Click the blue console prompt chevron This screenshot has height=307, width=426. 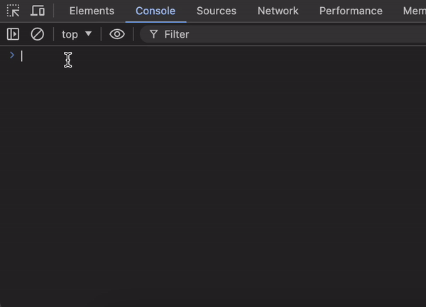11,55
